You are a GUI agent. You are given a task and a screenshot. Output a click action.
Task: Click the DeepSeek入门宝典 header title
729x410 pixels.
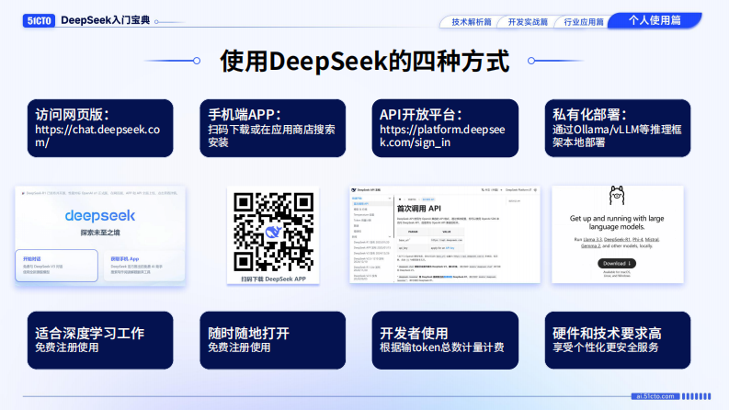(x=106, y=20)
